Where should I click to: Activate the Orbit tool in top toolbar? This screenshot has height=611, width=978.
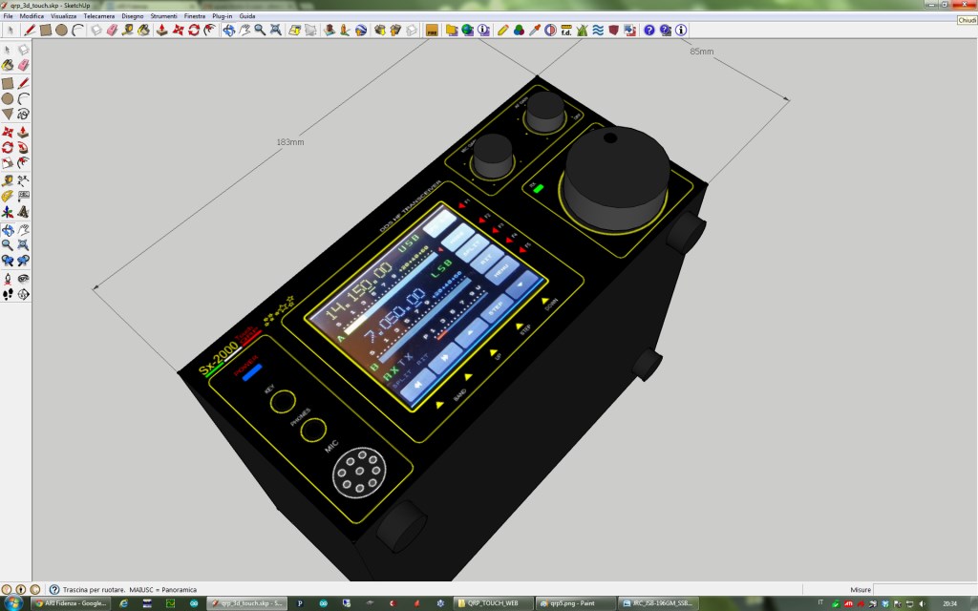click(228, 31)
